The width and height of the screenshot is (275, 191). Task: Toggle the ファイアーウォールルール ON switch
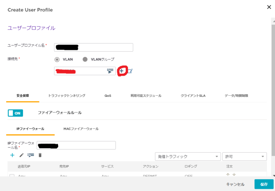click(15, 113)
